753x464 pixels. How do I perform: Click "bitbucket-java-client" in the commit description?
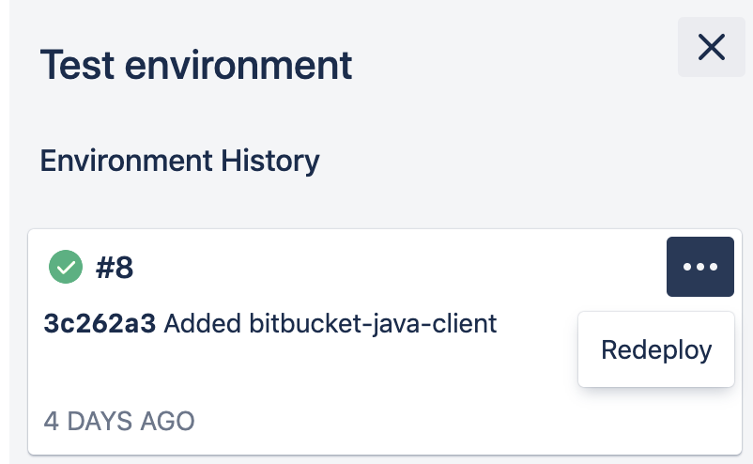[x=373, y=325]
